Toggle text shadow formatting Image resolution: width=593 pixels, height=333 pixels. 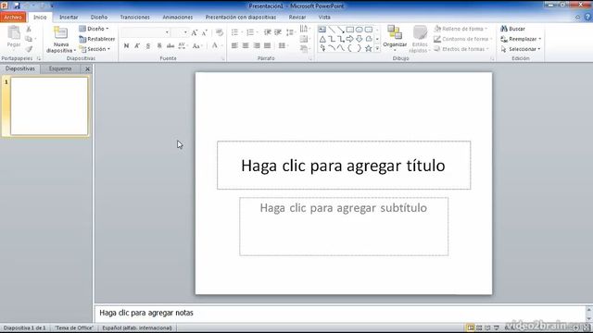(x=159, y=45)
